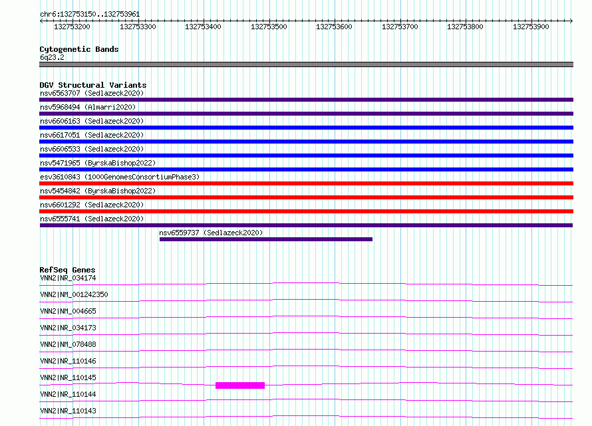Image resolution: width=592 pixels, height=426 pixels.
Task: Select the VNN2|NM_078488 transcript label
Action: point(68,344)
